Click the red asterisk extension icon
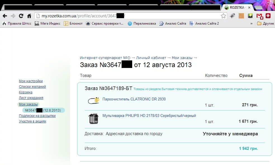The height and width of the screenshot is (165, 275). click(268, 16)
